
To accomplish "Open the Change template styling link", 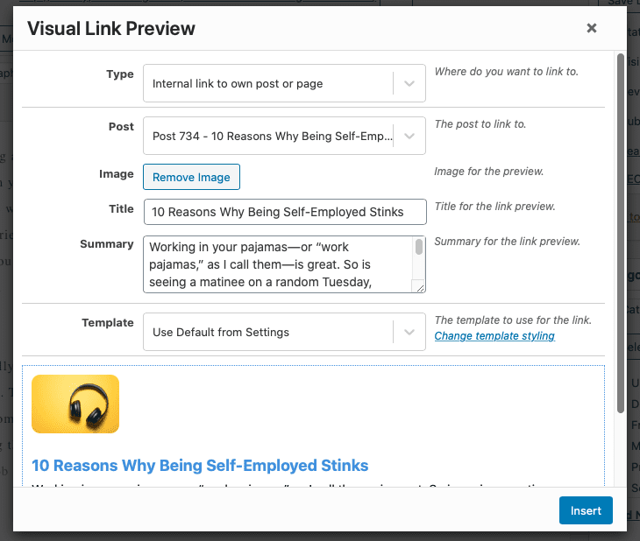I will (494, 336).
